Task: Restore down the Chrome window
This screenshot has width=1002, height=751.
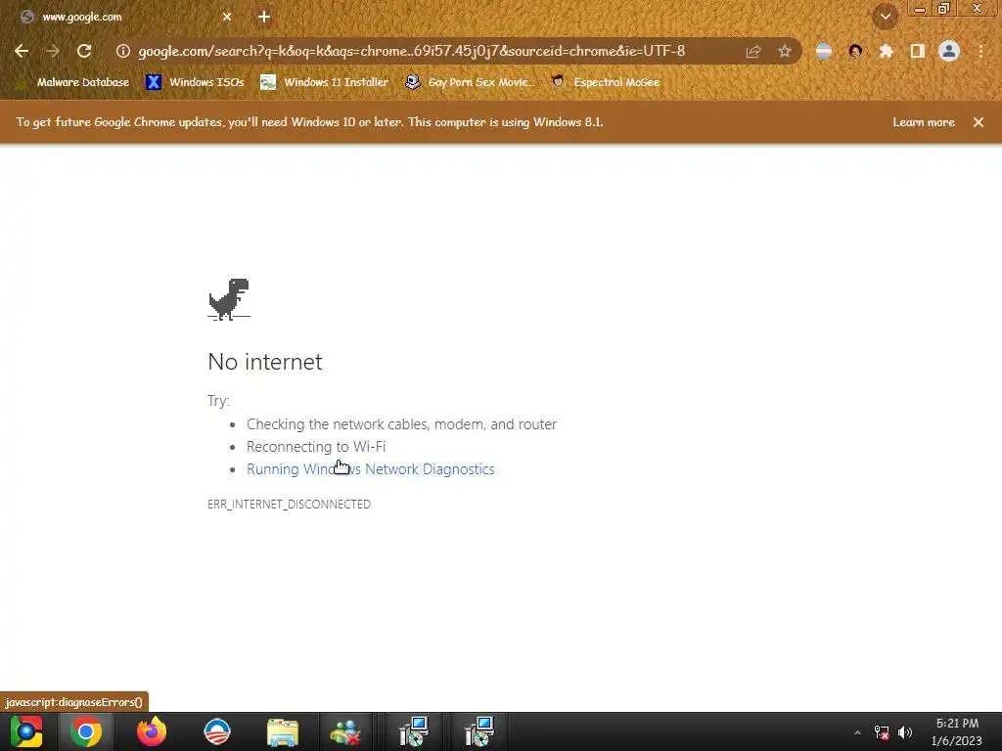Action: (x=943, y=8)
